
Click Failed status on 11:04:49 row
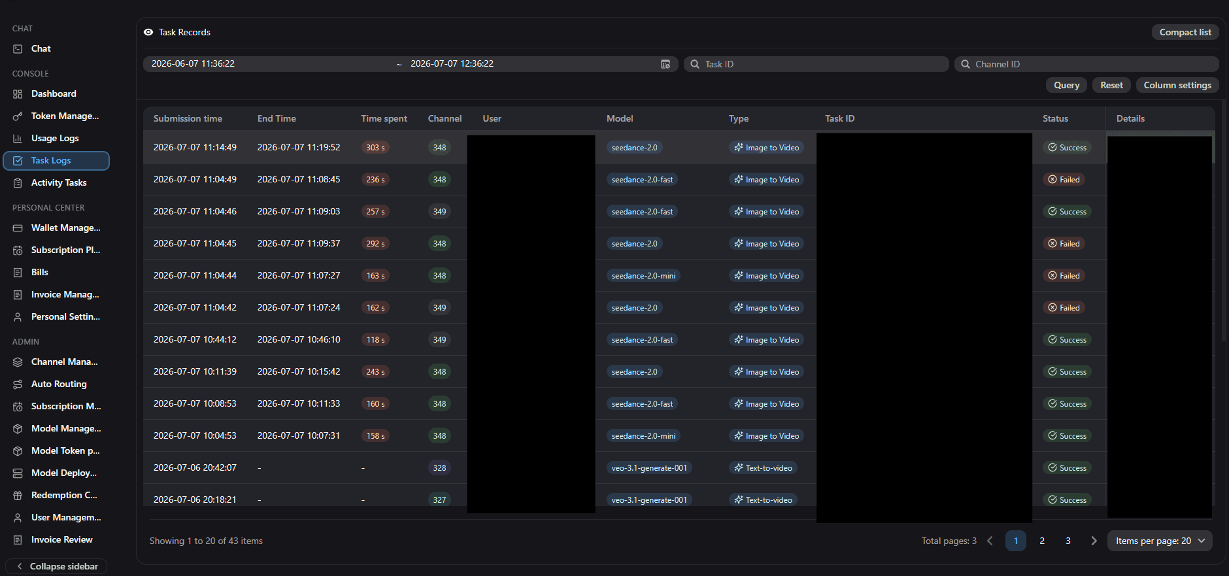click(1064, 180)
